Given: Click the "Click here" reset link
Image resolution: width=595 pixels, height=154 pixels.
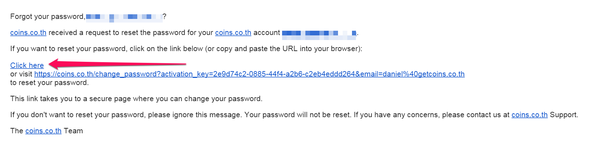Looking at the screenshot, I should click(27, 65).
